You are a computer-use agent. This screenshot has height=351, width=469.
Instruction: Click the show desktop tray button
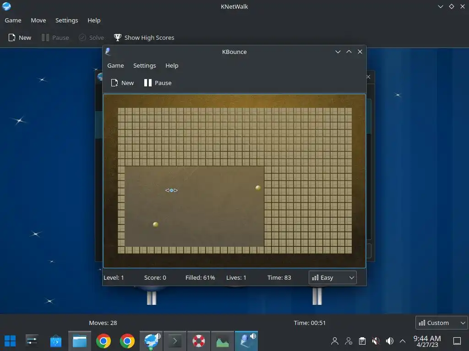(457, 341)
